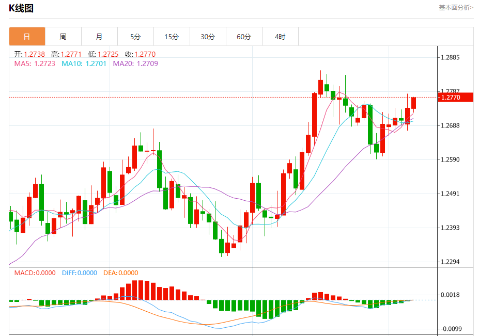The image size is (479, 336).
Task: Click the highest-peaking red candlestick on the chart
Action: coord(320,87)
